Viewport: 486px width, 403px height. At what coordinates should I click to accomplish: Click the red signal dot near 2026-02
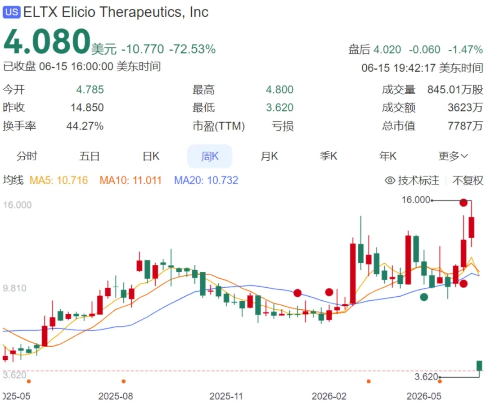click(x=329, y=292)
